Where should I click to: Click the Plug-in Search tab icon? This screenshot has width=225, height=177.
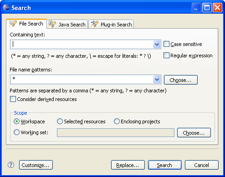[94, 24]
